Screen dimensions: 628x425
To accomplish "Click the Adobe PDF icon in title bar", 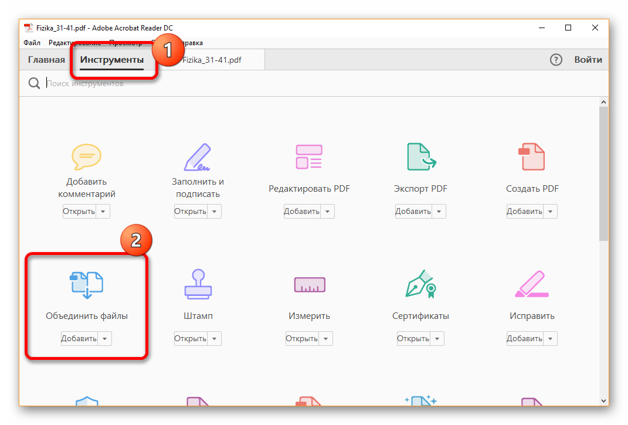I will [x=28, y=28].
